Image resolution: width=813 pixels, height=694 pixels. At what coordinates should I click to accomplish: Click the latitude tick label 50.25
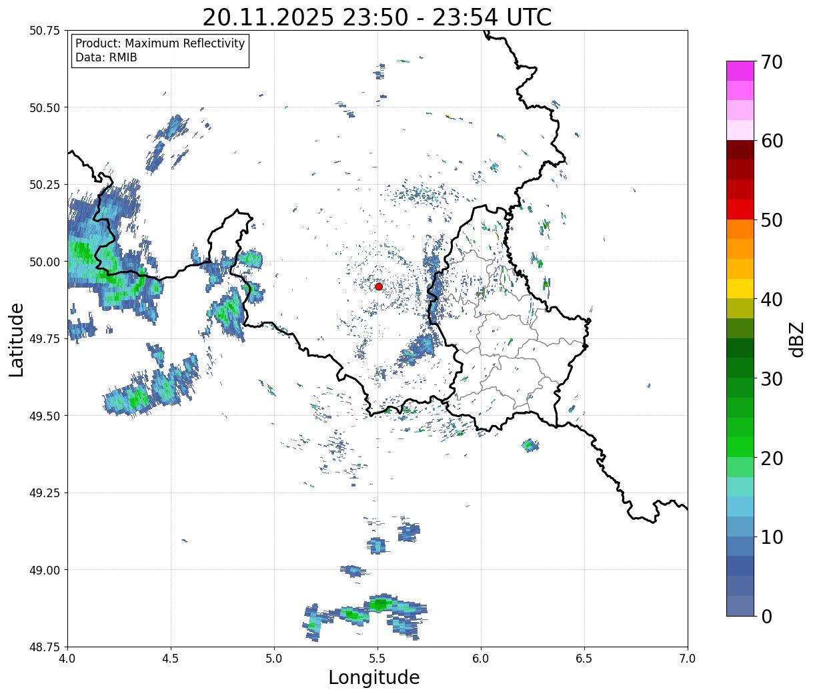pyautogui.click(x=45, y=185)
